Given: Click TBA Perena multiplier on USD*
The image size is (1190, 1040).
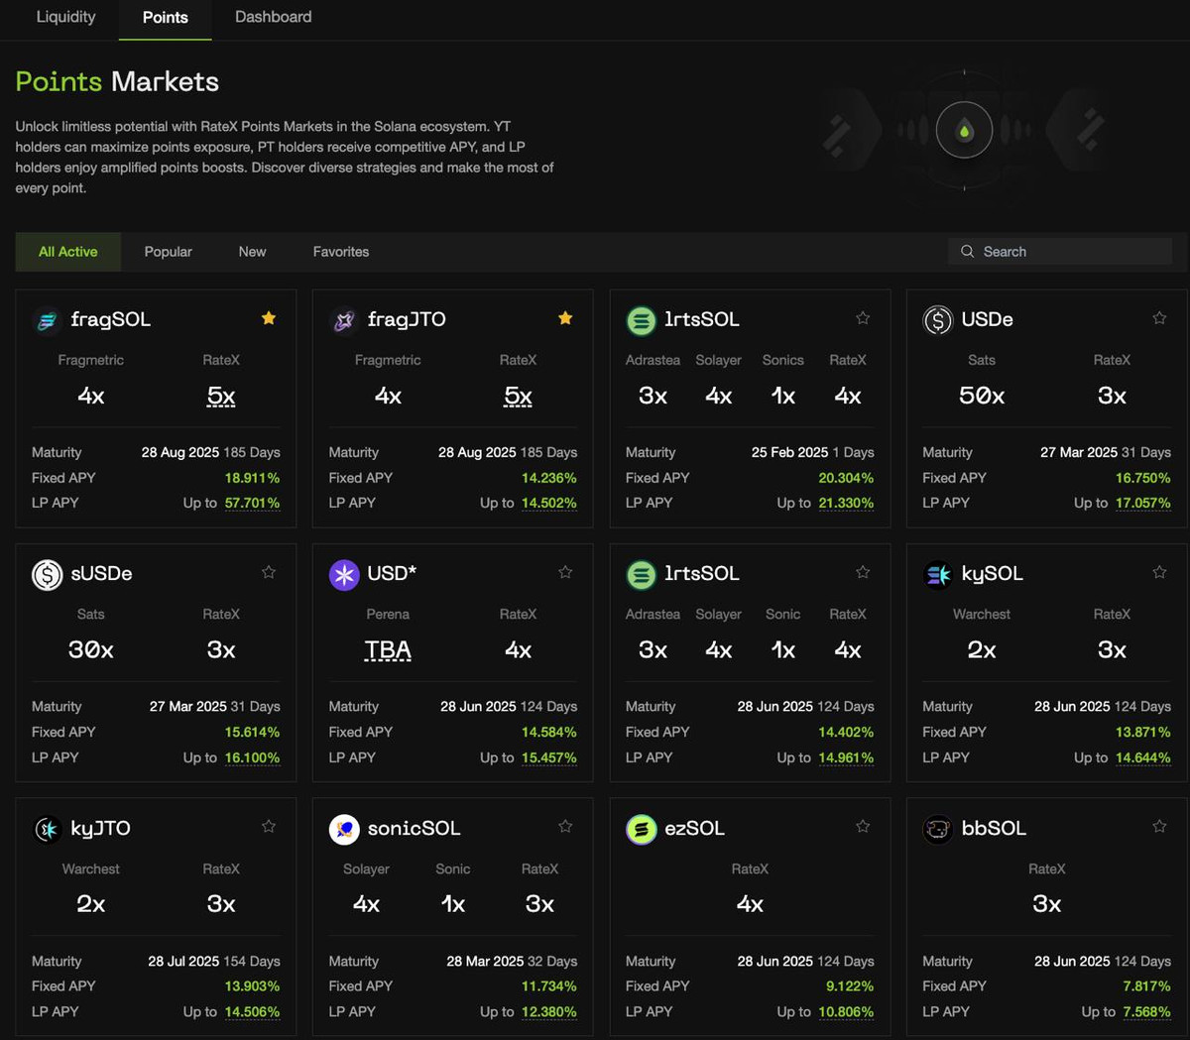Looking at the screenshot, I should tap(388, 650).
